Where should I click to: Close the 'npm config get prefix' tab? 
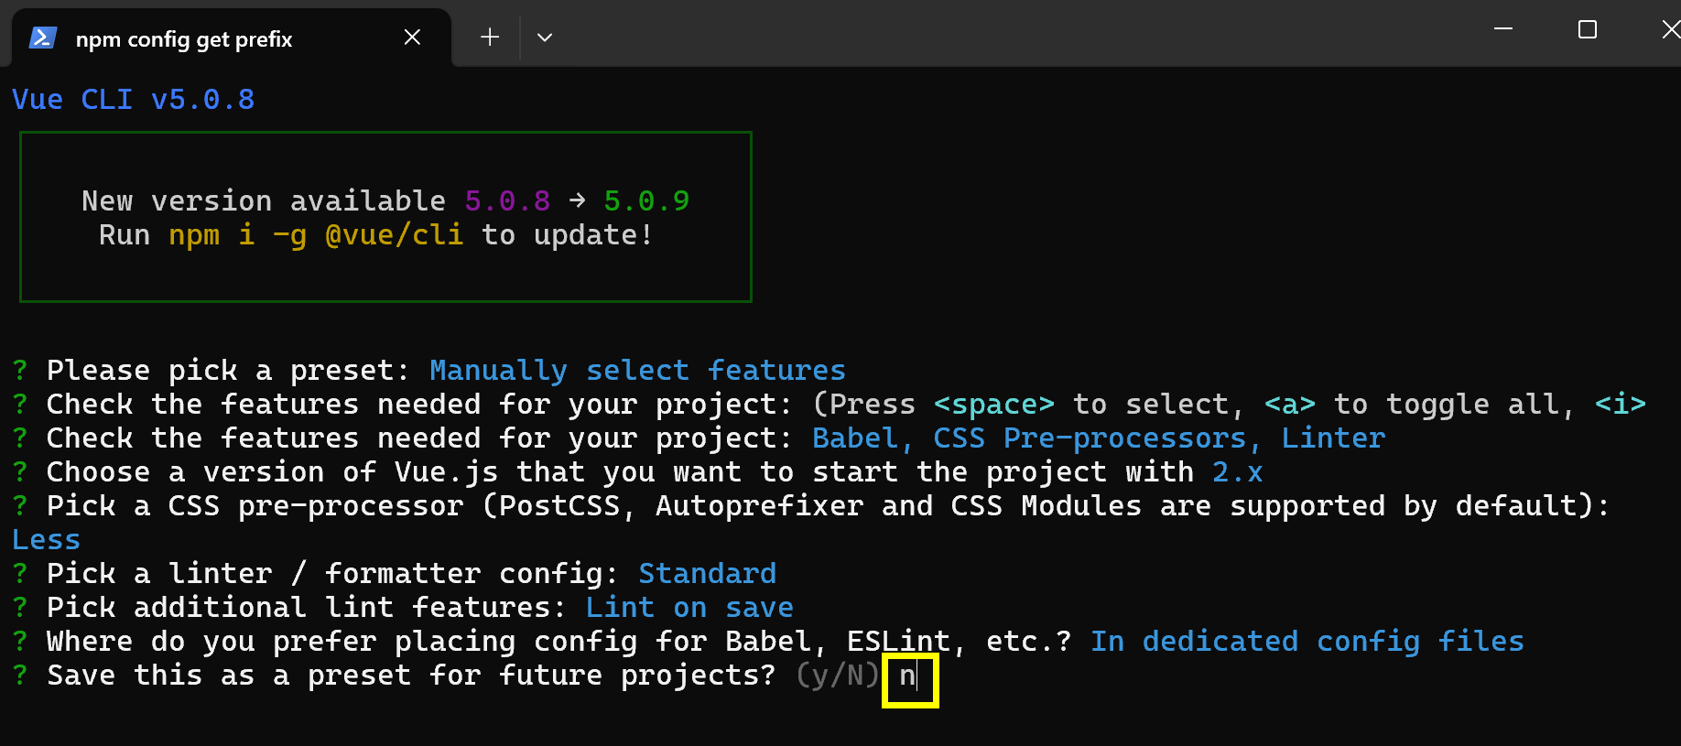pyautogui.click(x=412, y=38)
